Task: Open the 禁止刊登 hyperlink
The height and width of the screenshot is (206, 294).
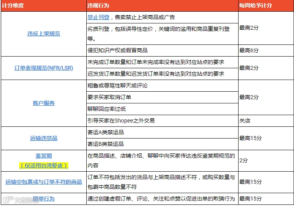Action: click(98, 17)
